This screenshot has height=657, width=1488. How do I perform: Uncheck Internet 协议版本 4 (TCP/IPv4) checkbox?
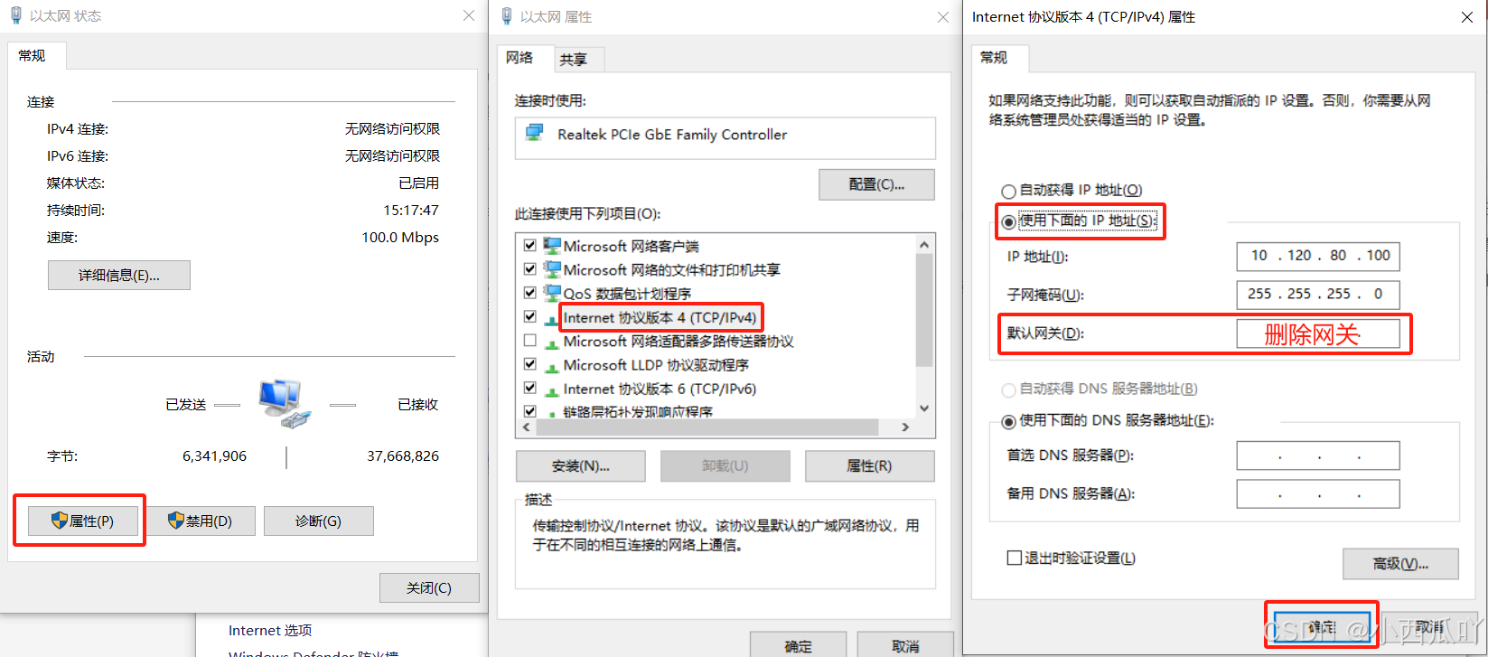[x=530, y=317]
